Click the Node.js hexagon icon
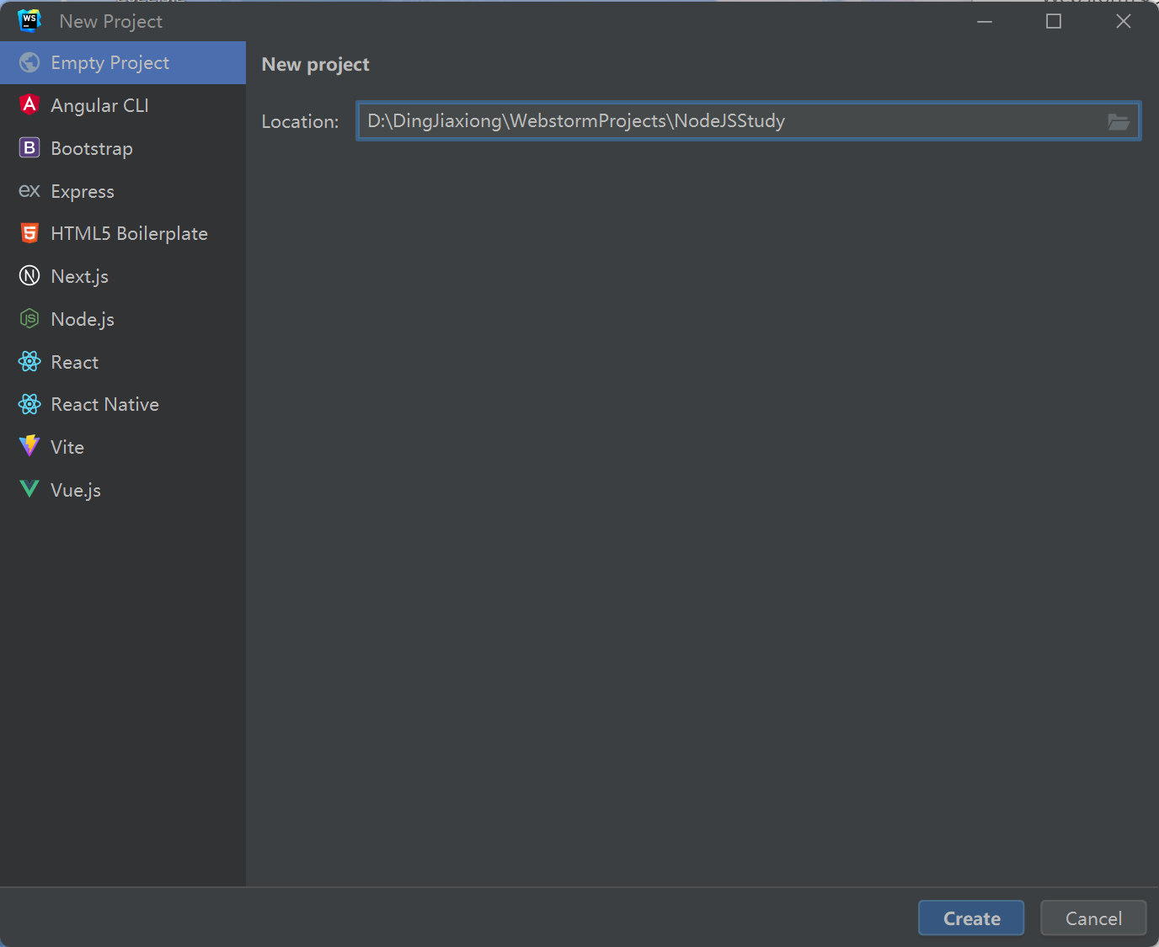1159x947 pixels. coord(29,319)
